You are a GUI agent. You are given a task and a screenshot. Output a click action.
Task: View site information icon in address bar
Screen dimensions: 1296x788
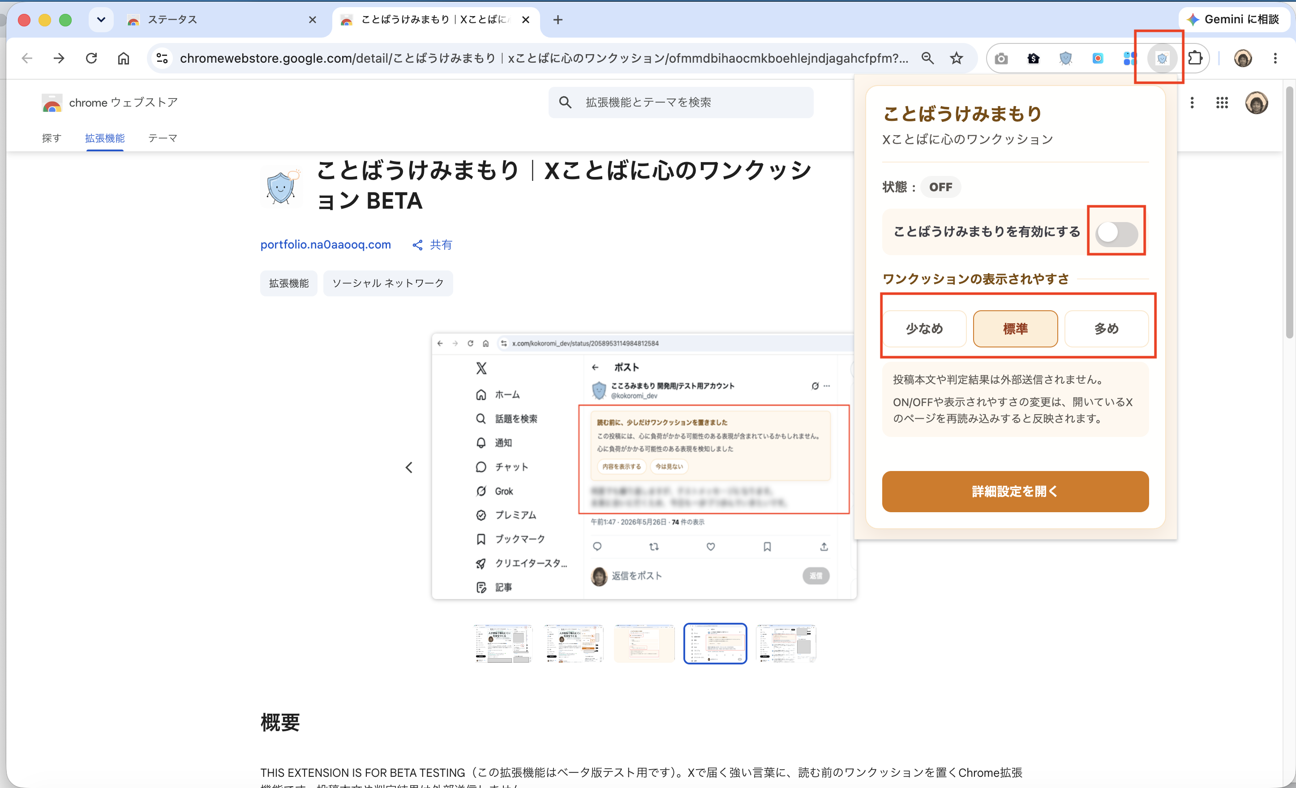(x=162, y=58)
